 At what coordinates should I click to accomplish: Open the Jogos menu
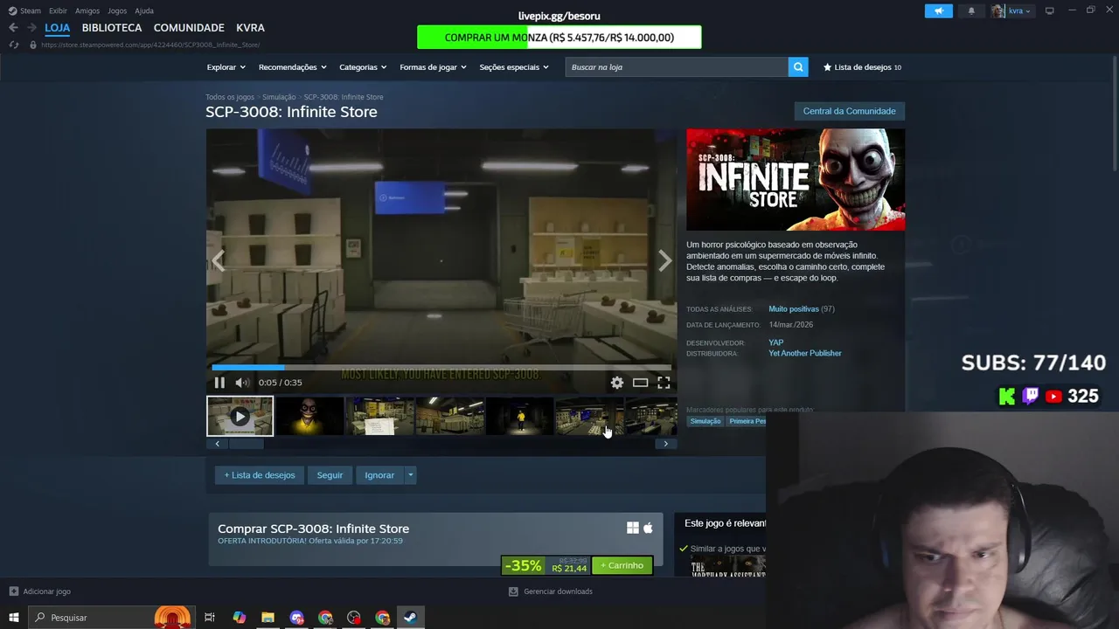[x=117, y=10]
